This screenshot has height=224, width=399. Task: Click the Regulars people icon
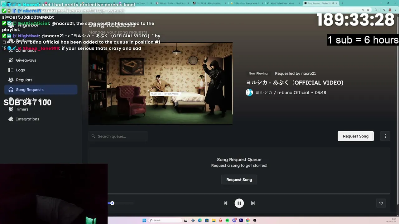tap(11, 80)
